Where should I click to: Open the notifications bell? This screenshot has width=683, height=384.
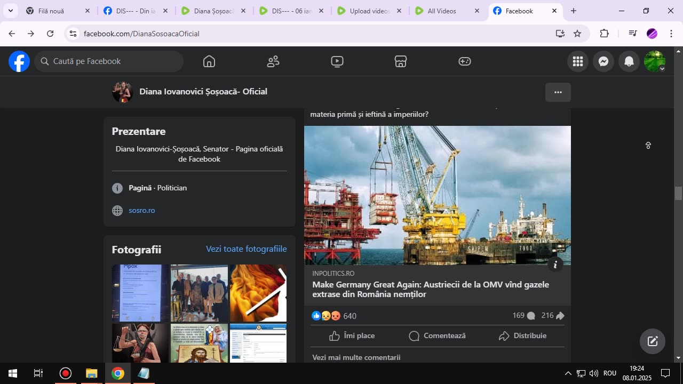629,61
